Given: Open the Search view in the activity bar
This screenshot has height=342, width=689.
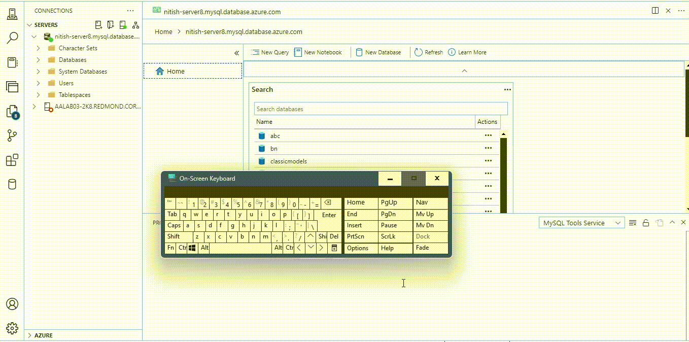Looking at the screenshot, I should pos(12,38).
